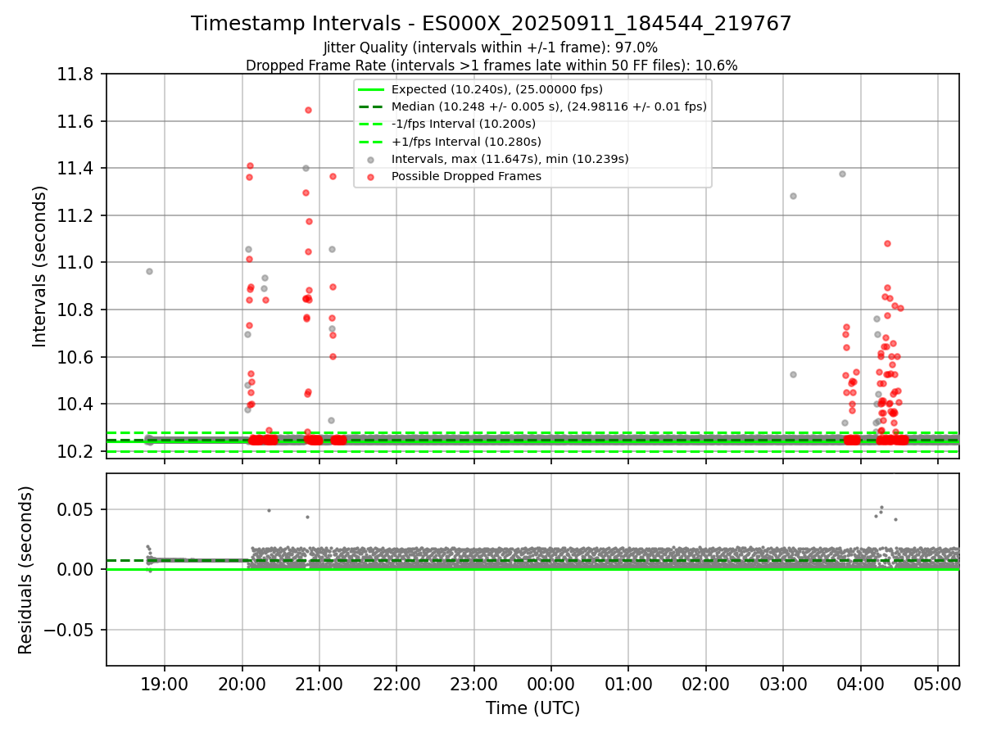Click the red dot marker in the legend
The width and height of the screenshot is (983, 737).
[371, 177]
